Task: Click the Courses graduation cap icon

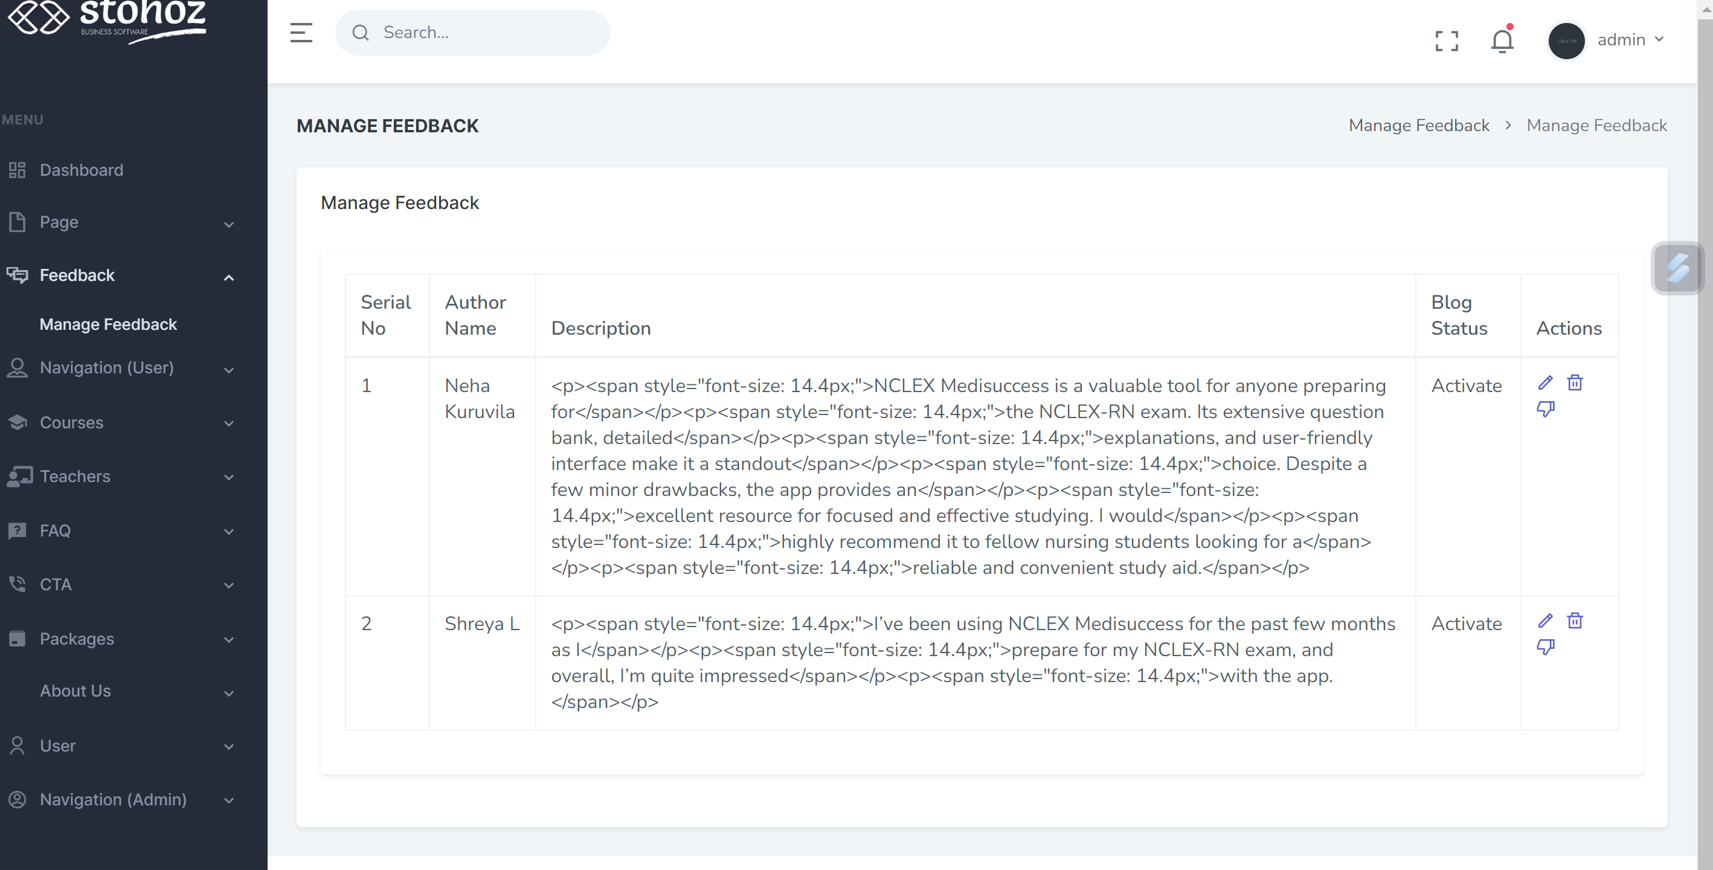Action: [18, 422]
